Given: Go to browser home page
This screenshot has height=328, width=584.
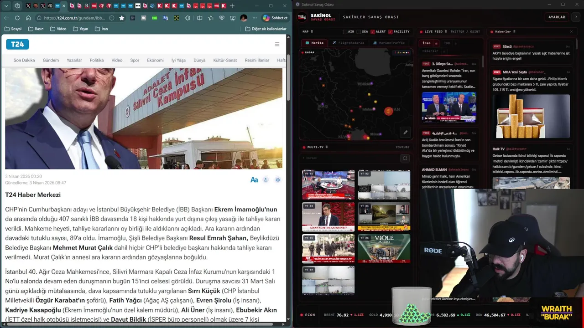Looking at the screenshot, I should [28, 18].
